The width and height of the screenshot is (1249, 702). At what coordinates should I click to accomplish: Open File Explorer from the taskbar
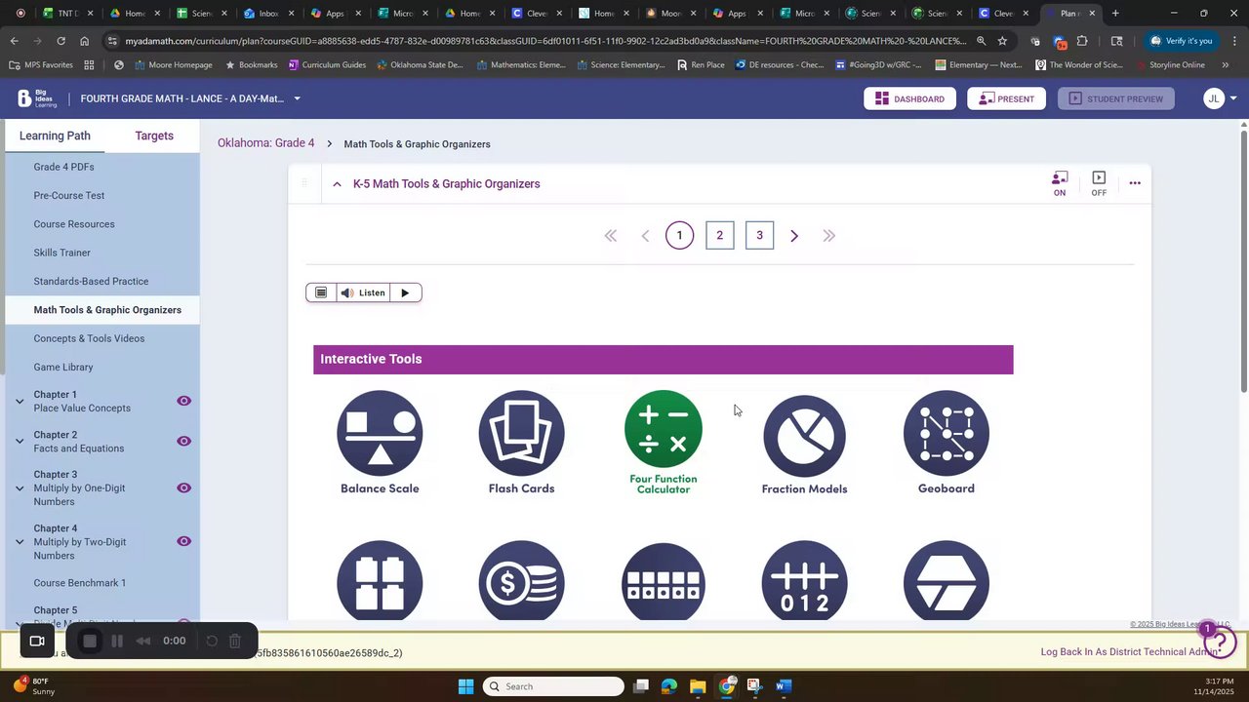698,686
